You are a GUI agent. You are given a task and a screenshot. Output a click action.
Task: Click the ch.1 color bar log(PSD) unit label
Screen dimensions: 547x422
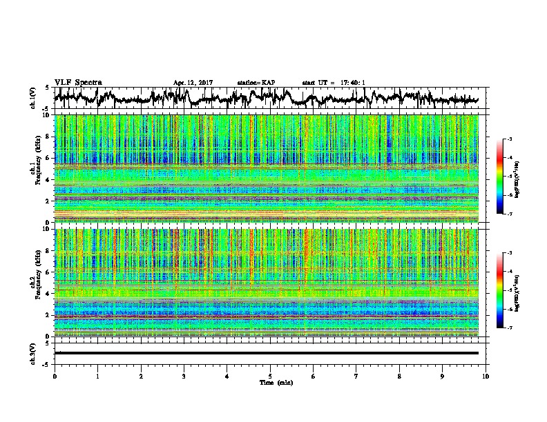pos(517,180)
